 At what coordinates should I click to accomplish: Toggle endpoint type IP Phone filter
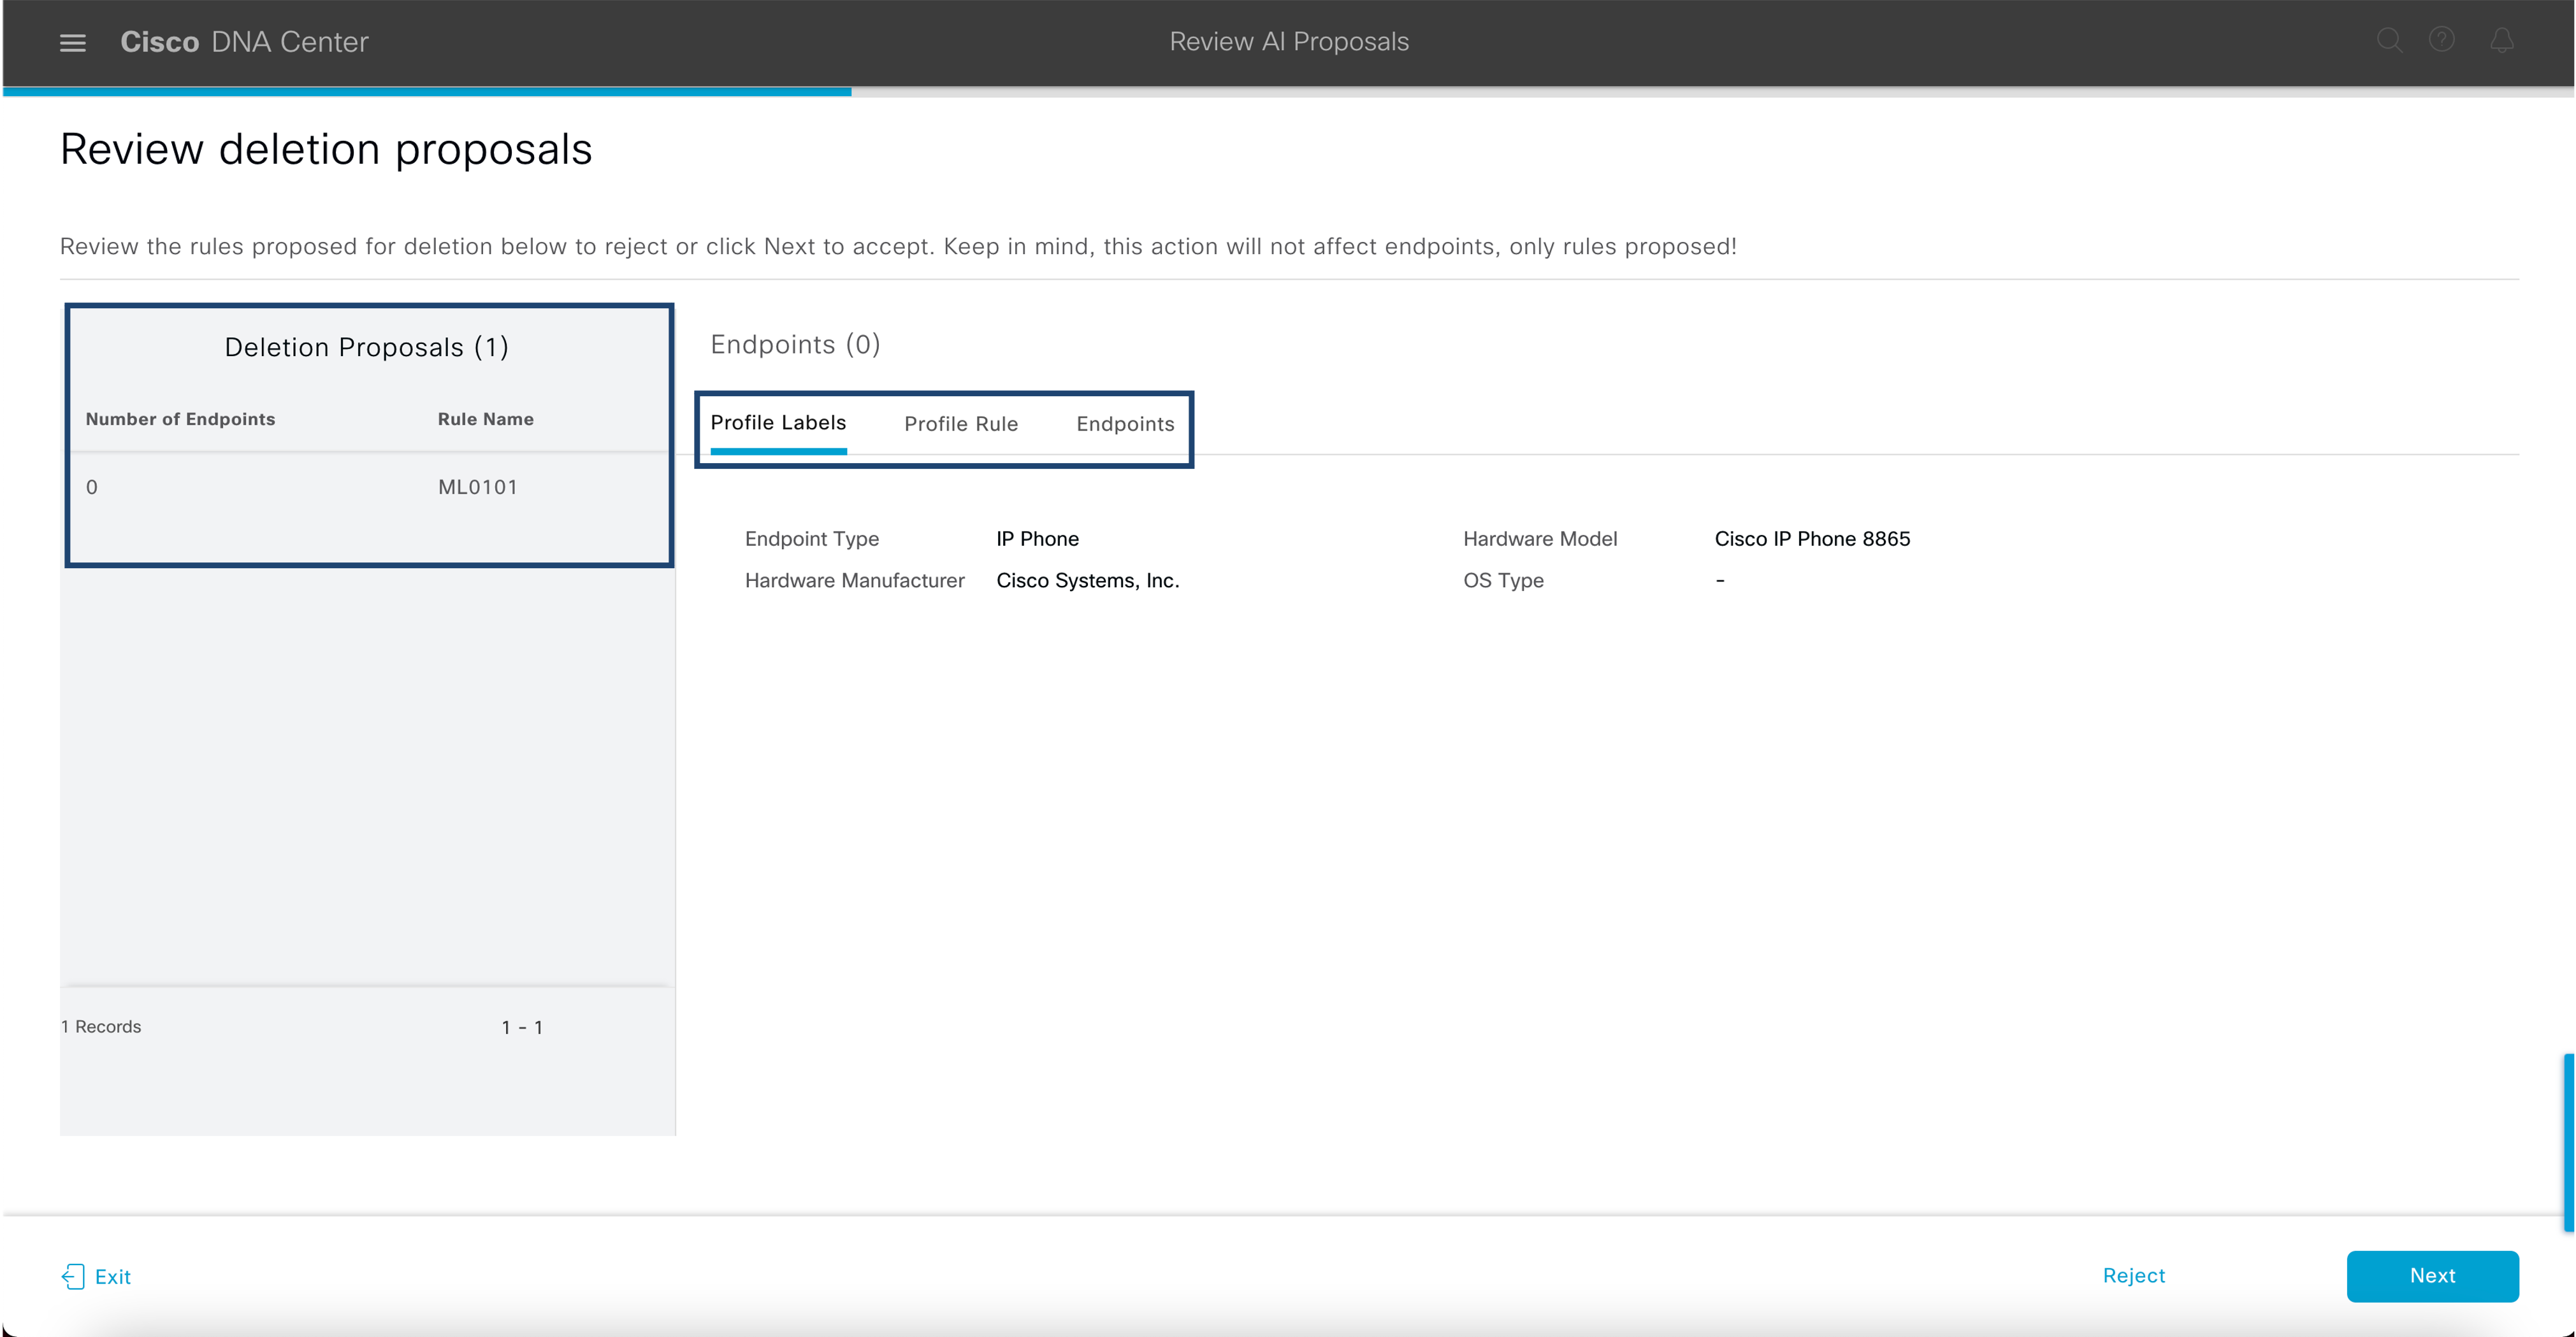[1036, 538]
